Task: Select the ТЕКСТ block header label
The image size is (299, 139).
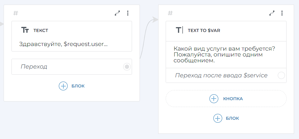Action: (41, 30)
